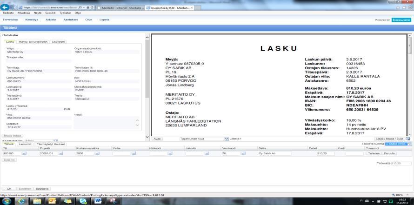
Task: Open the Kierrätys section
Action: point(32,20)
